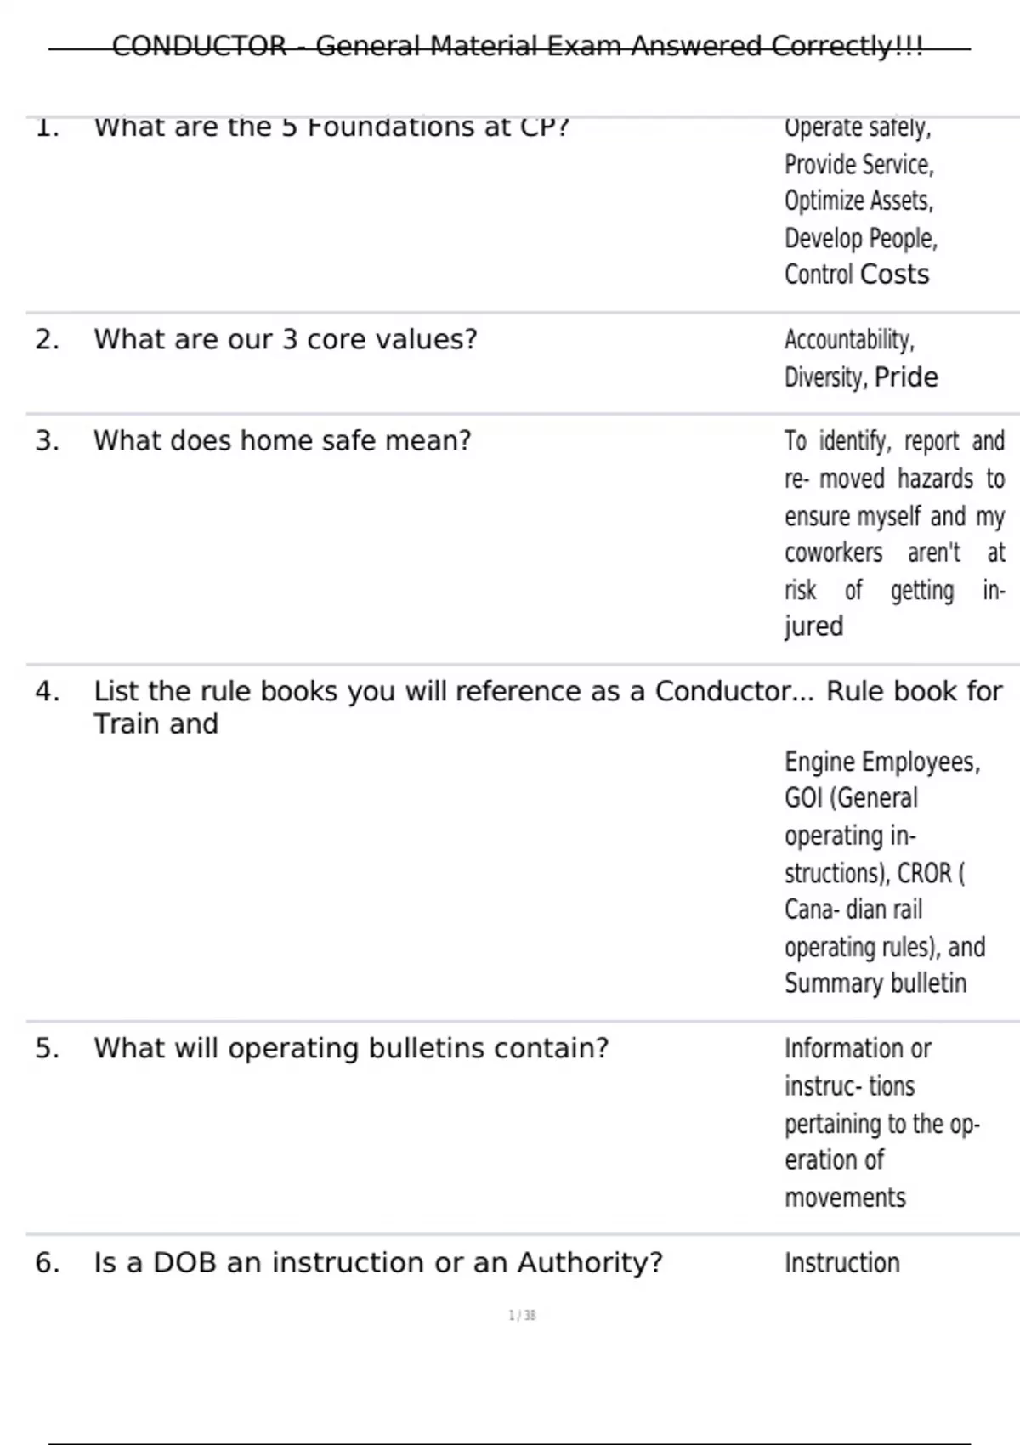Click the "GOI (General" answer line
Image resolution: width=1020 pixels, height=1445 pixels.
tap(851, 798)
